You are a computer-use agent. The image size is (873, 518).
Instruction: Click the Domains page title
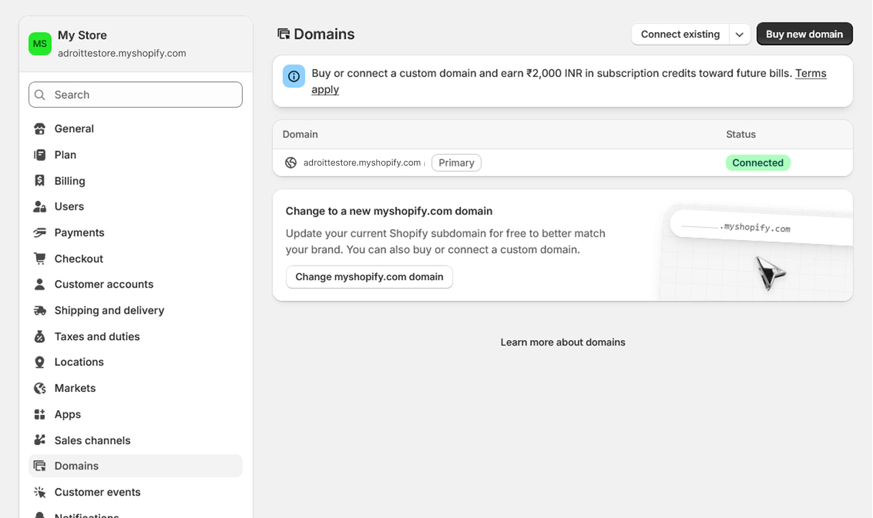pyautogui.click(x=324, y=34)
